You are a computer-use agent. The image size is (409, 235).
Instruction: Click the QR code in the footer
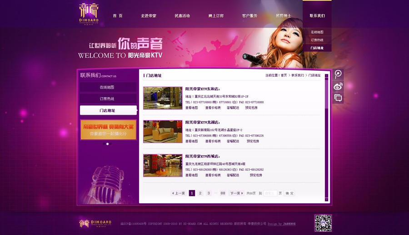323,223
